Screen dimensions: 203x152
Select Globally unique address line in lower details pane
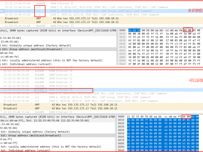[x=34, y=130]
